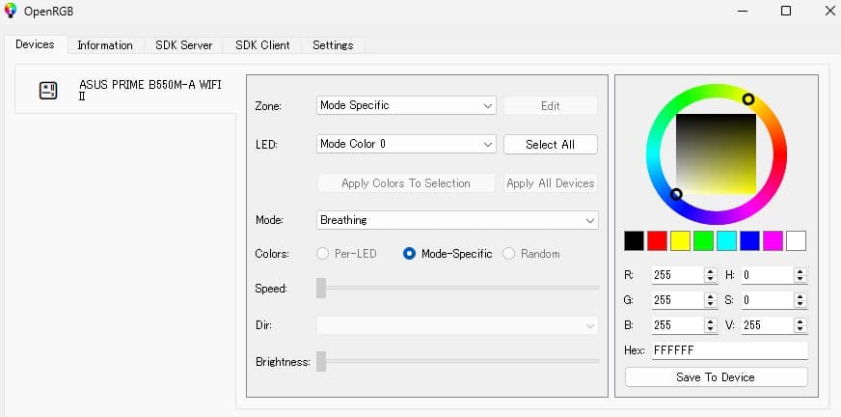Click the V value field
The width and height of the screenshot is (841, 417).
click(768, 325)
